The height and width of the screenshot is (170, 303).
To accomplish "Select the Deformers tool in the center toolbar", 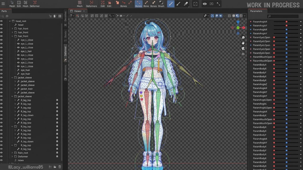I will coord(91,4).
